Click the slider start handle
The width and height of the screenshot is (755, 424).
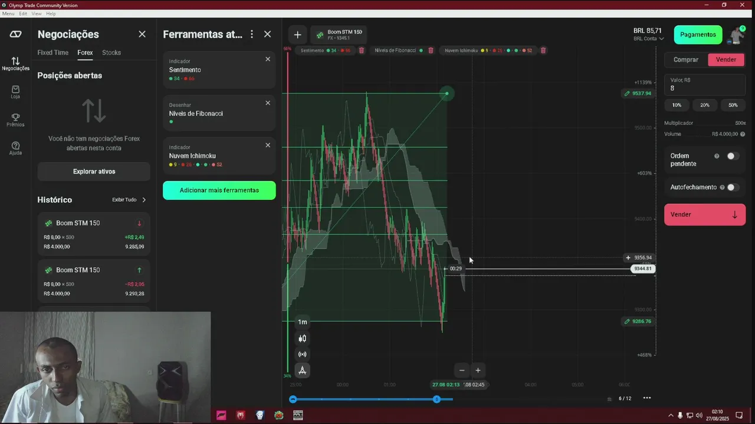(x=293, y=399)
